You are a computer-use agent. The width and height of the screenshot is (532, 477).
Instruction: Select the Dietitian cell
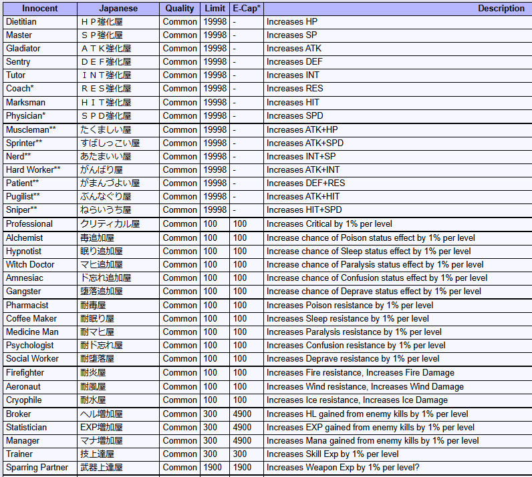tap(40, 22)
